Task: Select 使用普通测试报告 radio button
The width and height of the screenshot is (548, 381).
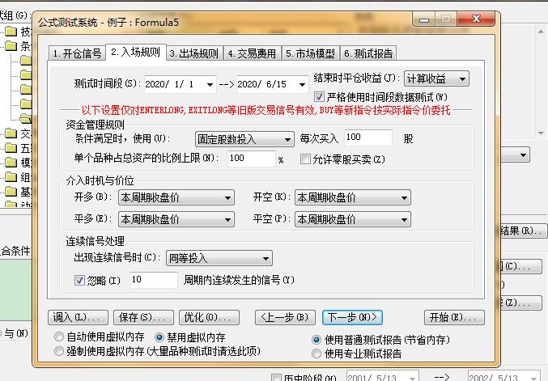Action: click(316, 340)
